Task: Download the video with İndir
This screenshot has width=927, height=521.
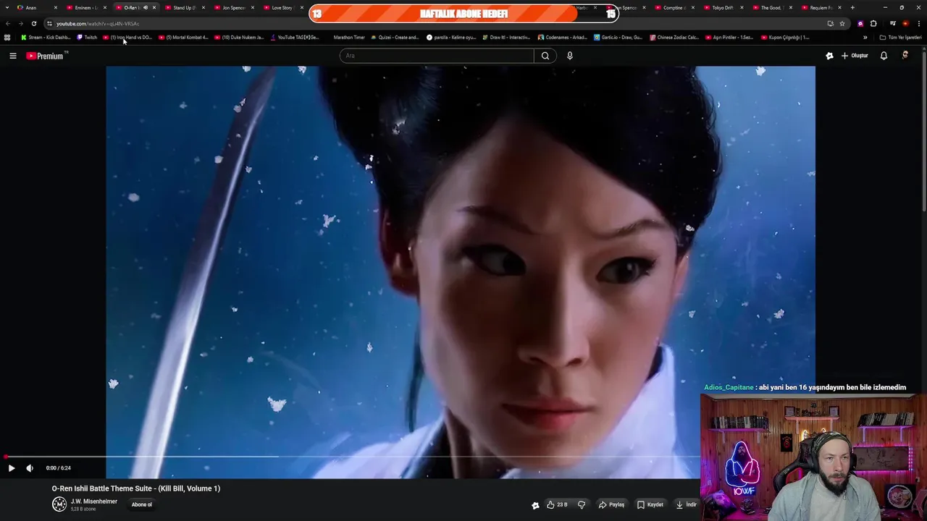Action: pyautogui.click(x=687, y=504)
